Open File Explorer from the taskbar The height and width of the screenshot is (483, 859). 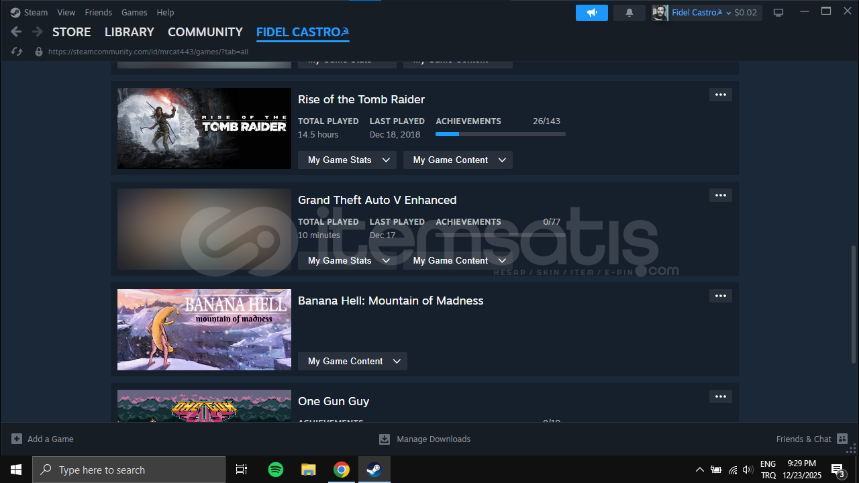tap(309, 470)
